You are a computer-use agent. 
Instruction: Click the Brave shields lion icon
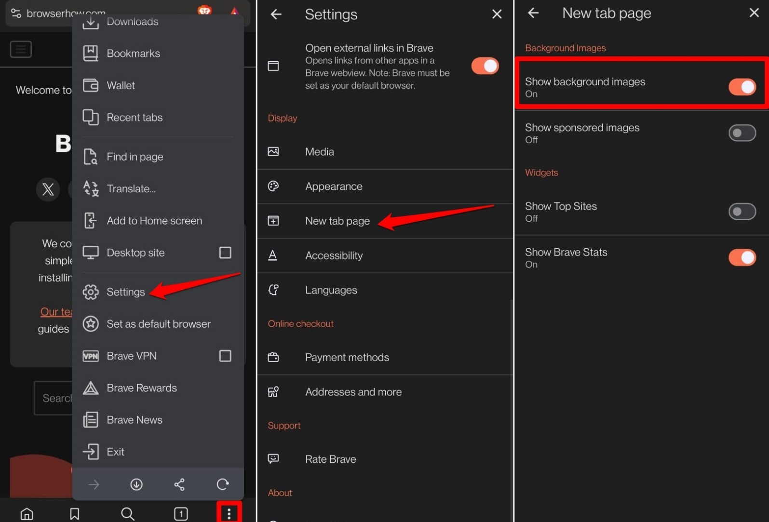pyautogui.click(x=205, y=10)
